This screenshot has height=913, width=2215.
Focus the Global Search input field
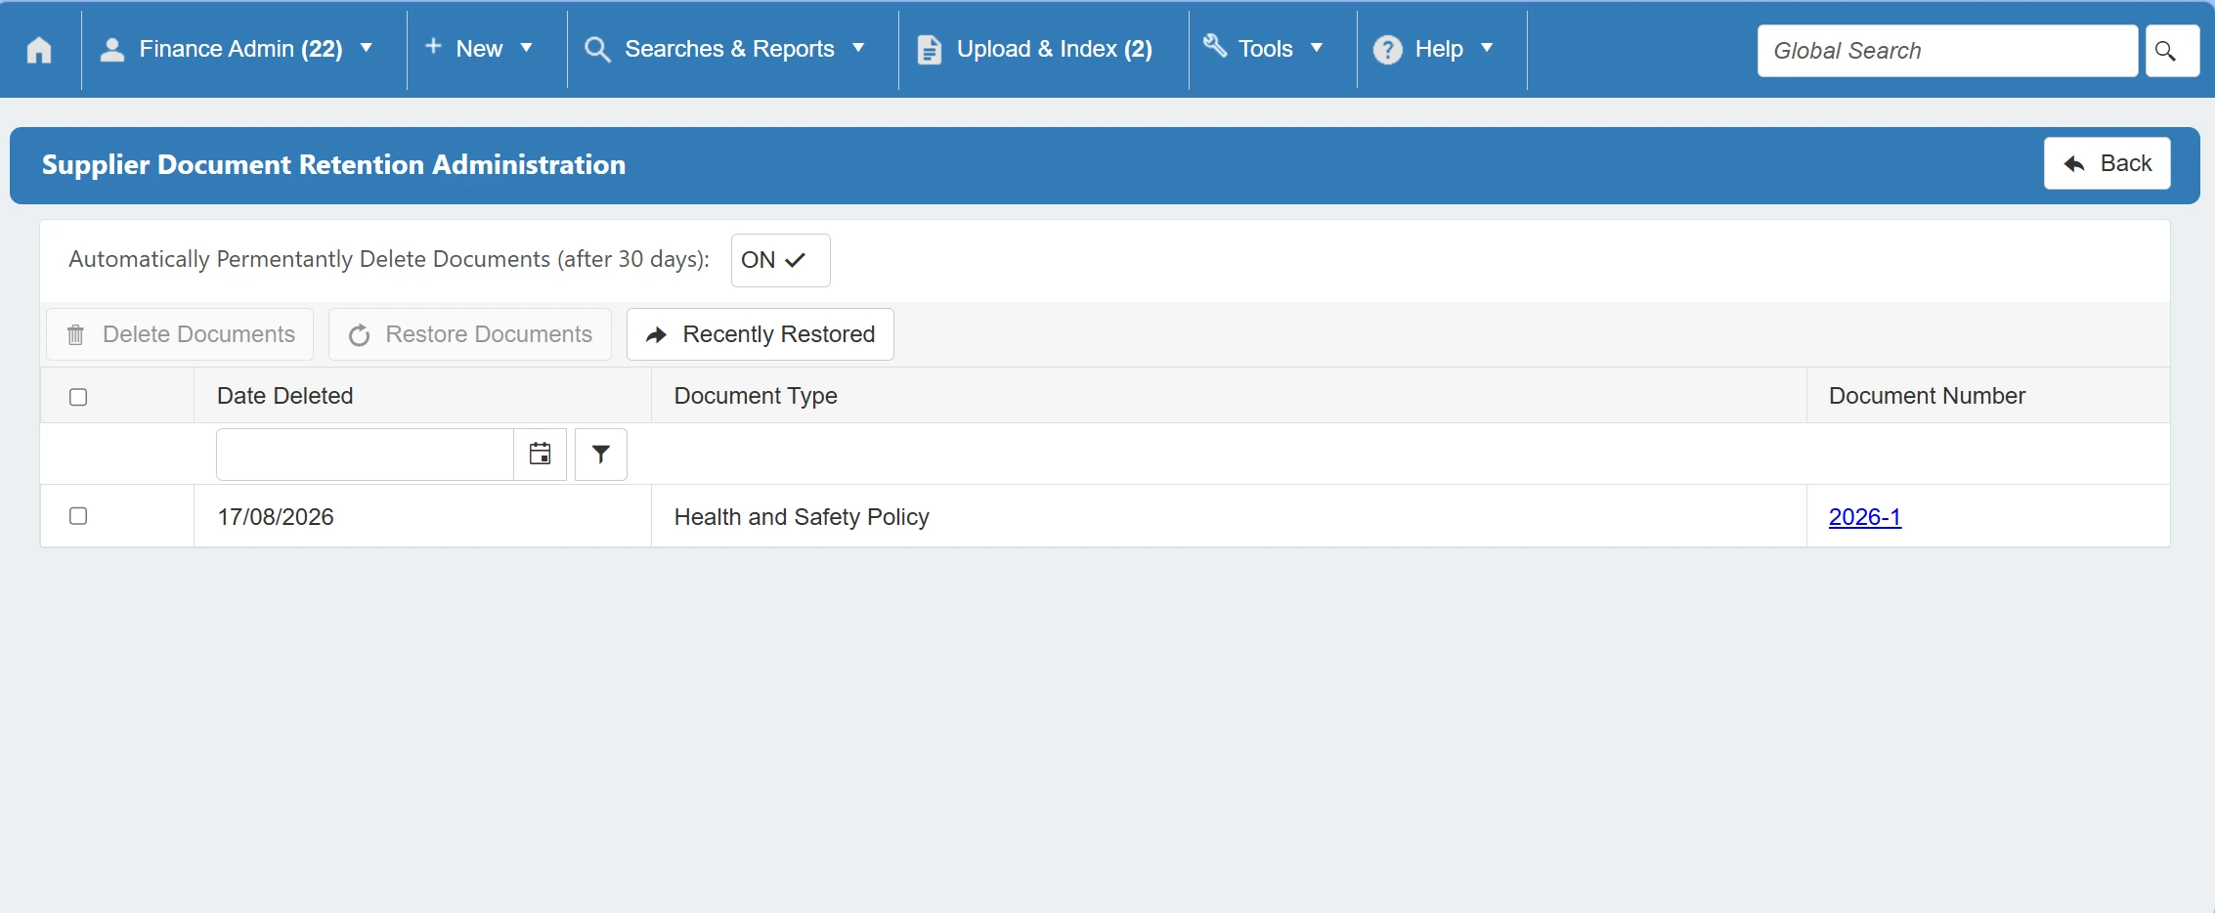point(1947,51)
